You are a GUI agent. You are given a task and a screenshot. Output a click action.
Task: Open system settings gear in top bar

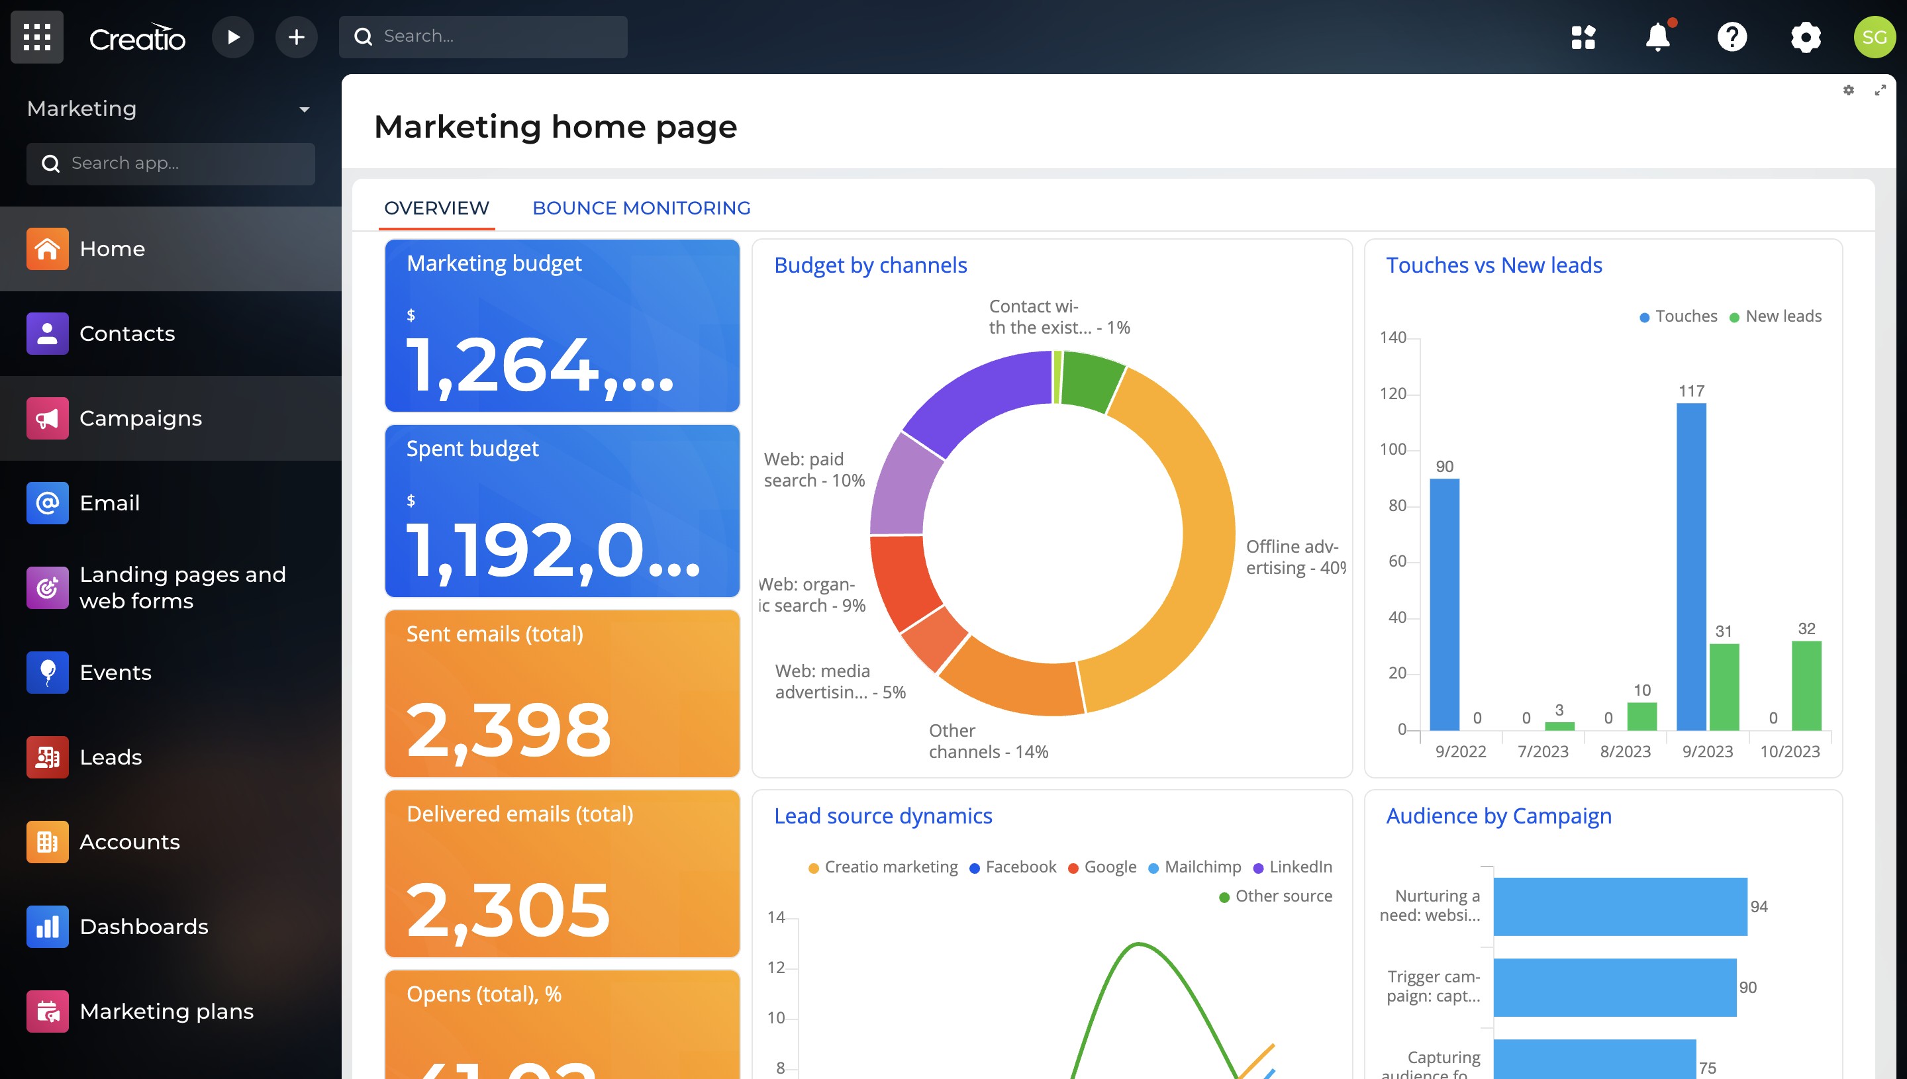[x=1806, y=37]
